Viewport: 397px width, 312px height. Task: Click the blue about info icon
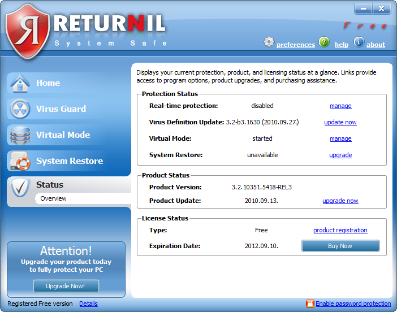pyautogui.click(x=359, y=42)
